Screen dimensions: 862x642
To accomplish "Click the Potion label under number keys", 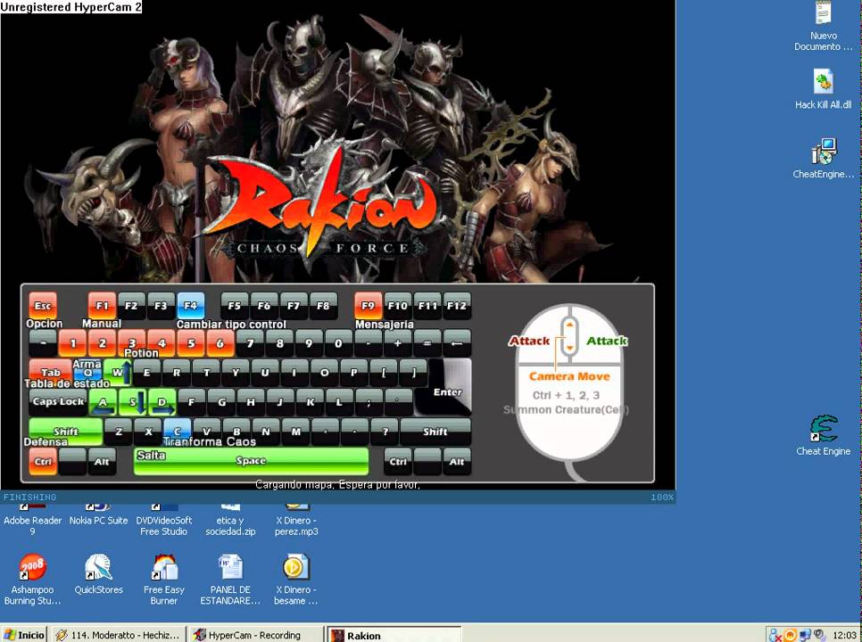I will point(141,352).
